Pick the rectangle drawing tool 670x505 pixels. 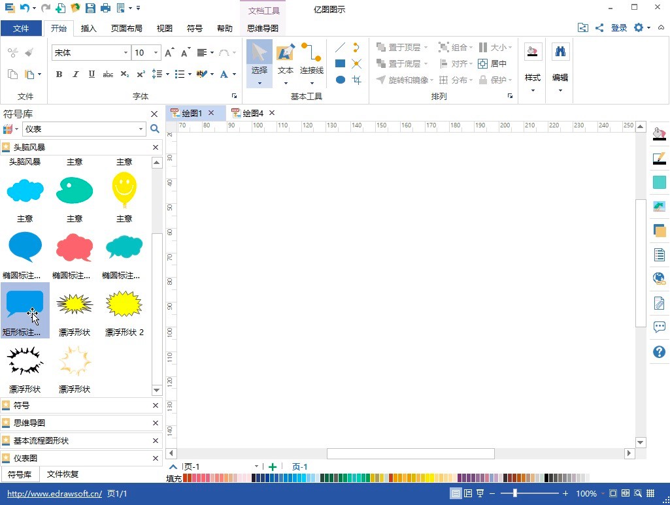click(340, 63)
